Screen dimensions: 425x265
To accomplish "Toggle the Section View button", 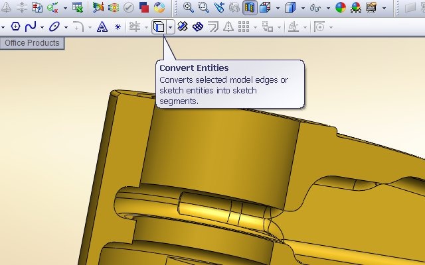I will 250,7.
